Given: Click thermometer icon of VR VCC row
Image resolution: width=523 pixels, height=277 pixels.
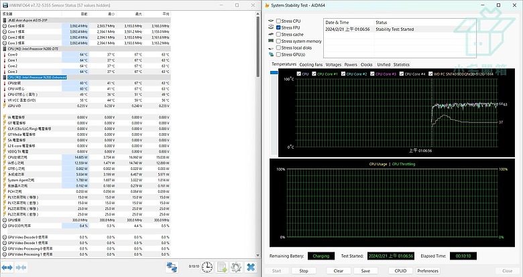Looking at the screenshot, I should [x=5, y=100].
